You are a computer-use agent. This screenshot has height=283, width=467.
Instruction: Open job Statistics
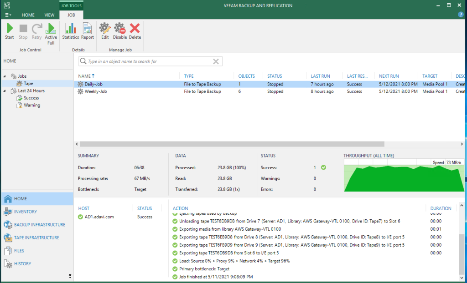pos(71,31)
